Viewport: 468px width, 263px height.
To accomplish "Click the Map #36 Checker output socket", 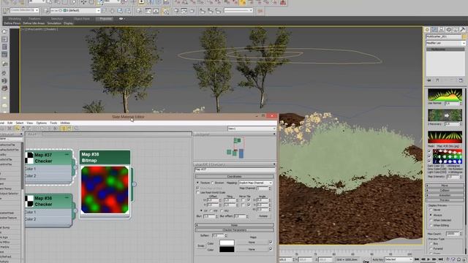I will [x=75, y=210].
